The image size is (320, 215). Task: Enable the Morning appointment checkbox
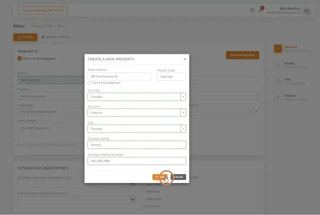click(143, 191)
